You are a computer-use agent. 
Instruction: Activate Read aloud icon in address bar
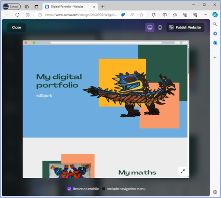(x=132, y=15)
